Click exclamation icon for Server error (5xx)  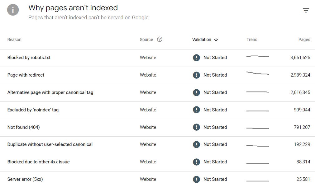tap(196, 179)
